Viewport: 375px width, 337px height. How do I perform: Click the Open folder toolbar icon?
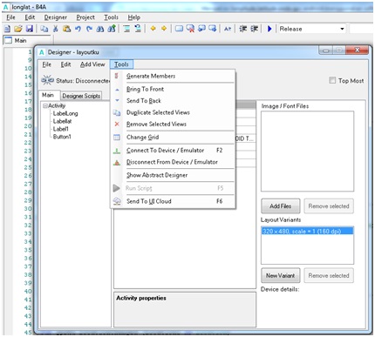click(18, 29)
